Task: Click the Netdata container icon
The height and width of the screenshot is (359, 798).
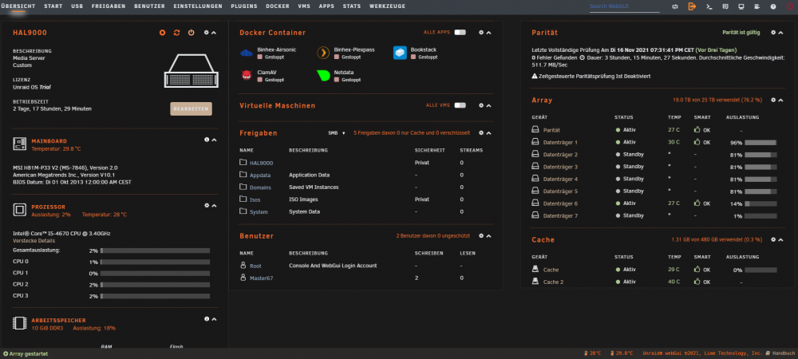Action: coord(323,76)
